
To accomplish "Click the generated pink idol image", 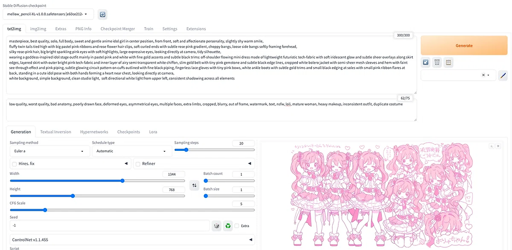I will pos(382,196).
